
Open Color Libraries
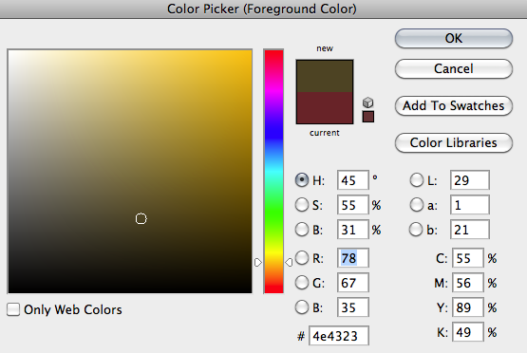[x=454, y=142]
